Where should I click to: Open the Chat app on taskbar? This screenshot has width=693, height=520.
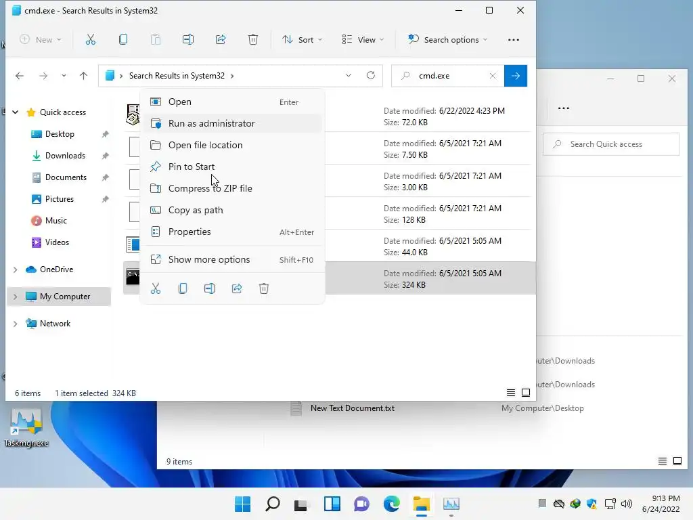(x=361, y=504)
